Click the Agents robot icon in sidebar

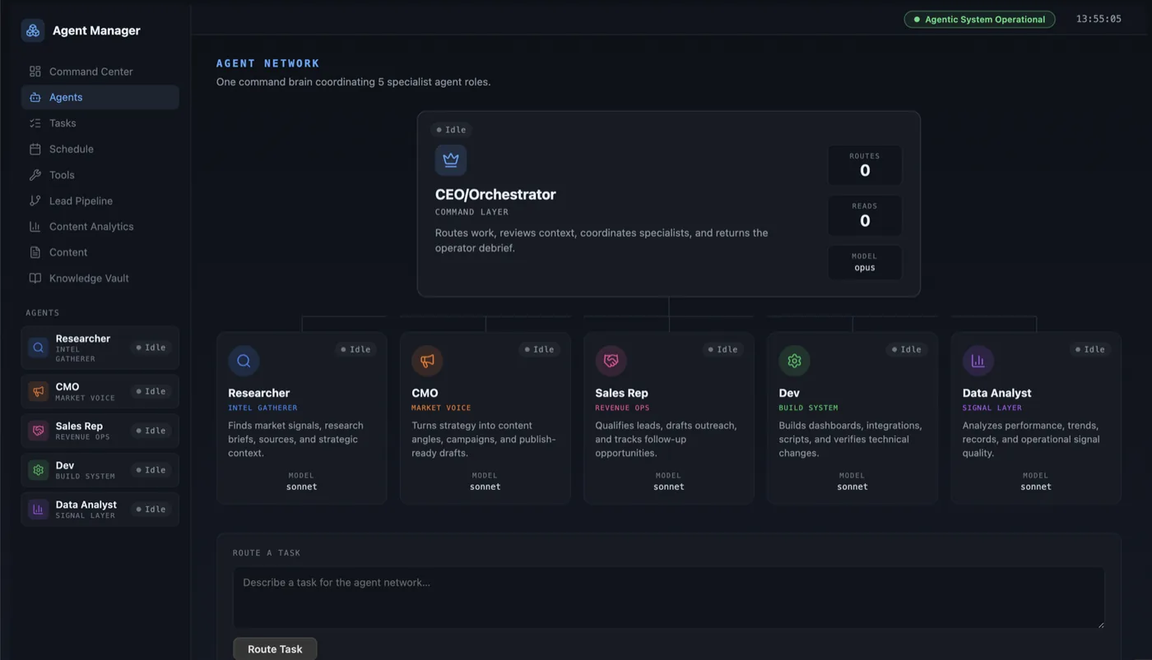coord(35,97)
